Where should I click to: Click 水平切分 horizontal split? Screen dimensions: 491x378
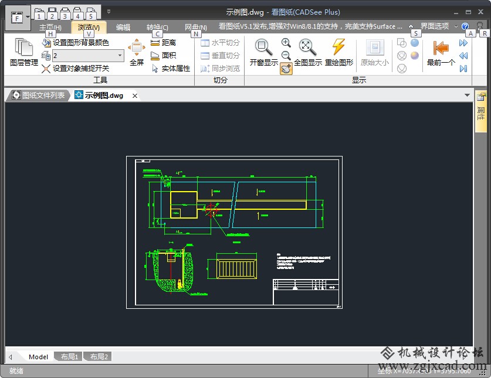220,43
